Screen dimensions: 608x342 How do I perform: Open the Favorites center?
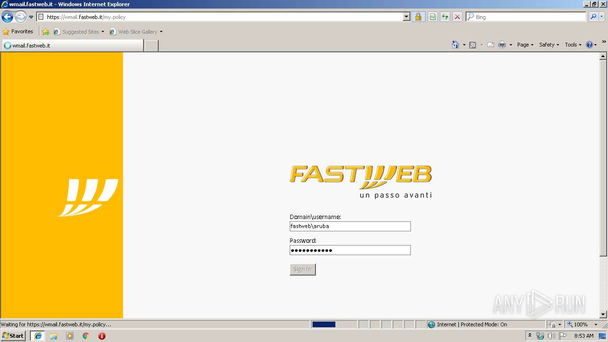pyautogui.click(x=18, y=32)
